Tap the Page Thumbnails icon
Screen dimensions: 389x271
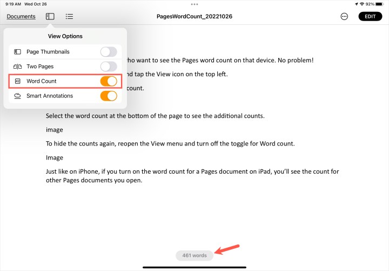pyautogui.click(x=17, y=52)
